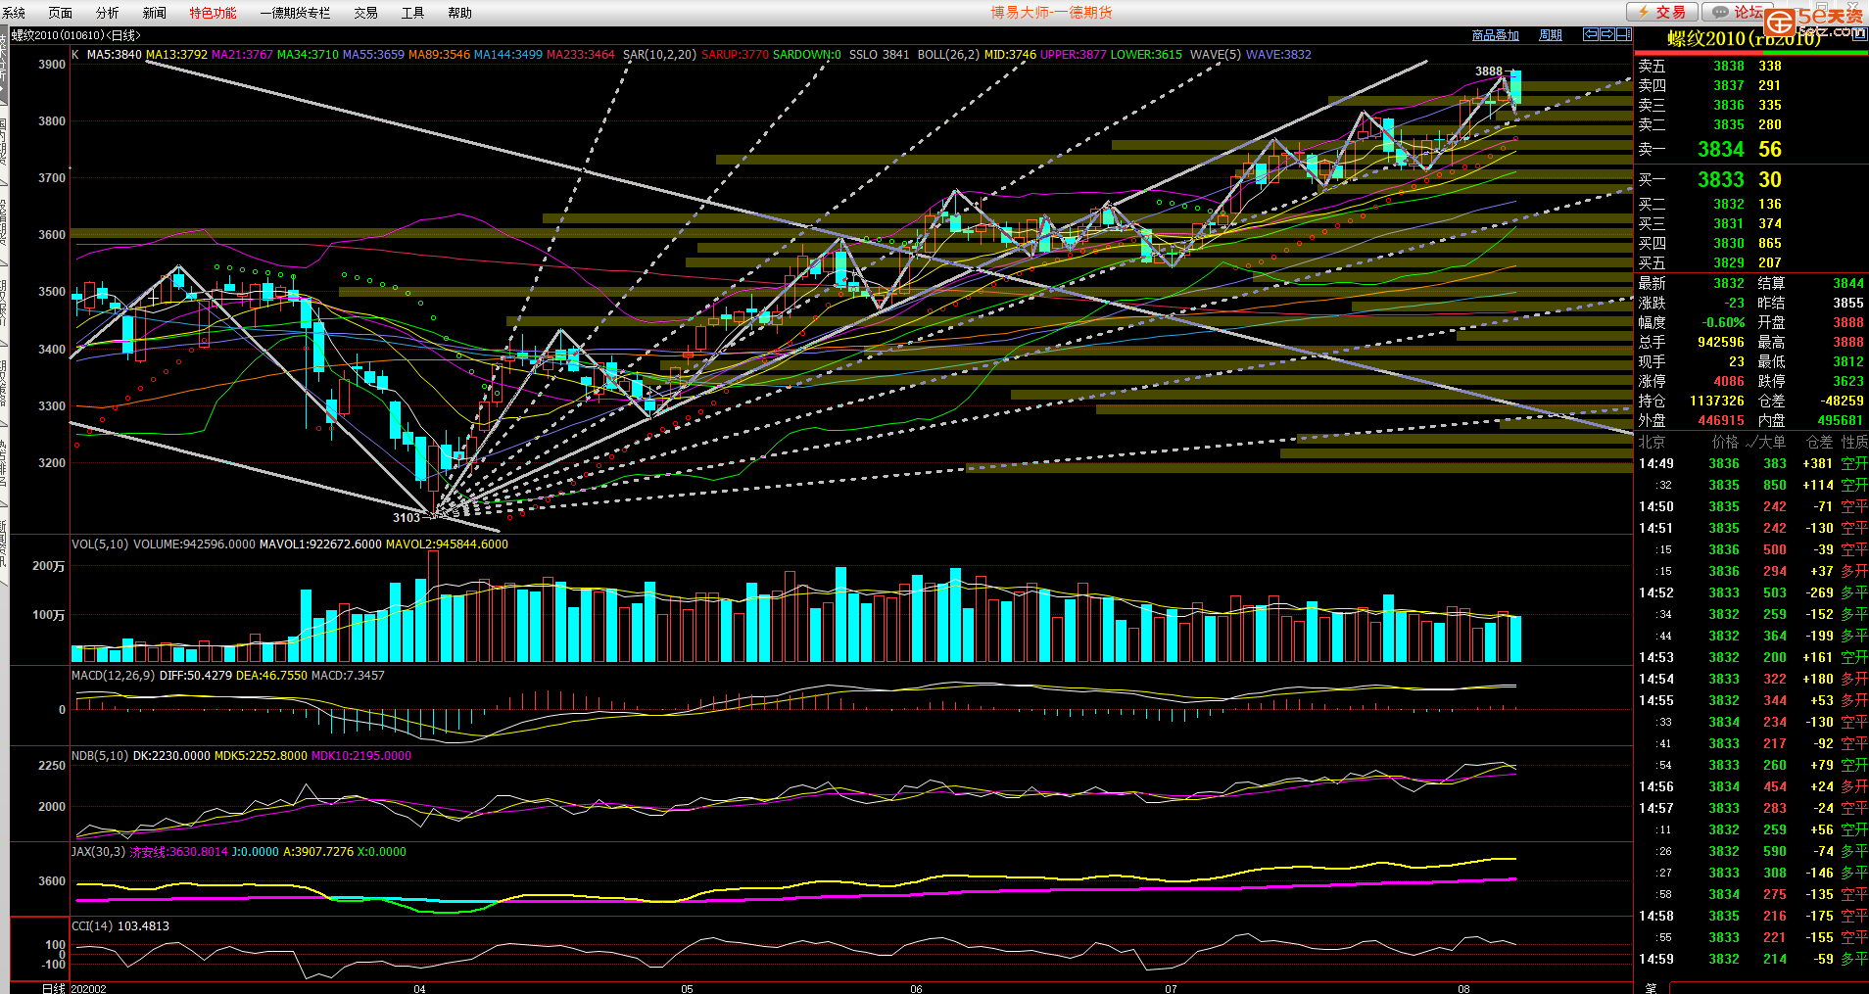Click the MA233:3464 indicator label
The height and width of the screenshot is (994, 1869).
pyautogui.click(x=581, y=55)
